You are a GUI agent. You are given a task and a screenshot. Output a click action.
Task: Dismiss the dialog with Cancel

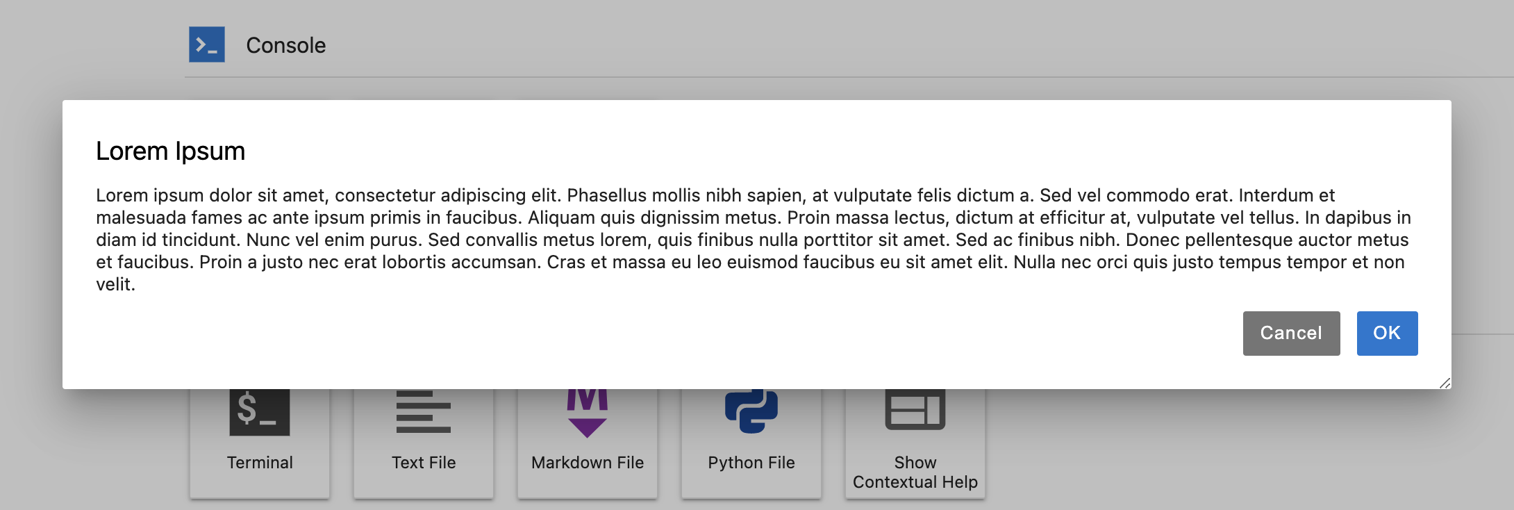click(x=1290, y=334)
